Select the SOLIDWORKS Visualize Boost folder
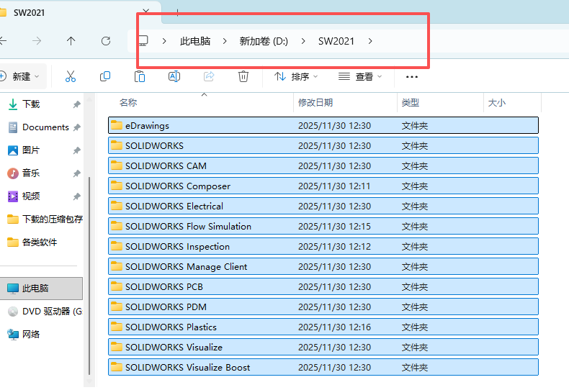The width and height of the screenshot is (569, 390). tap(323, 367)
